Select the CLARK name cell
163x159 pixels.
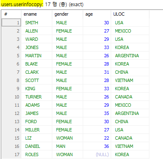[37, 72]
